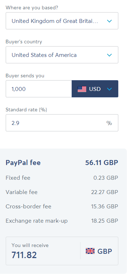The width and height of the screenshot is (134, 276).
Task: Click the US flag icon
Action: click(82, 89)
